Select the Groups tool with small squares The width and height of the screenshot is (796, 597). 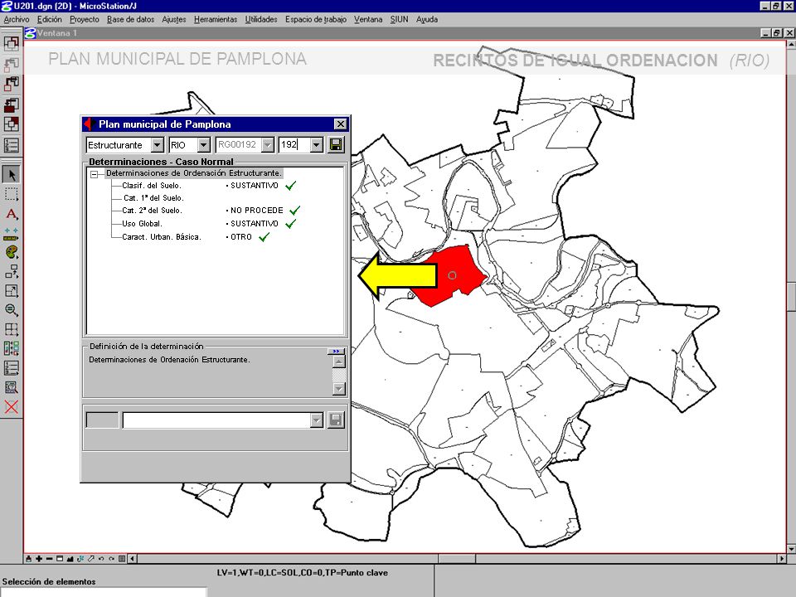pyautogui.click(x=11, y=272)
